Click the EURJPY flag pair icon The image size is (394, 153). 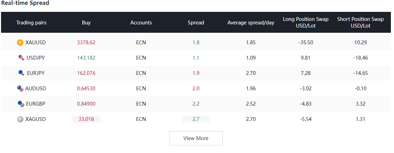pos(21,73)
